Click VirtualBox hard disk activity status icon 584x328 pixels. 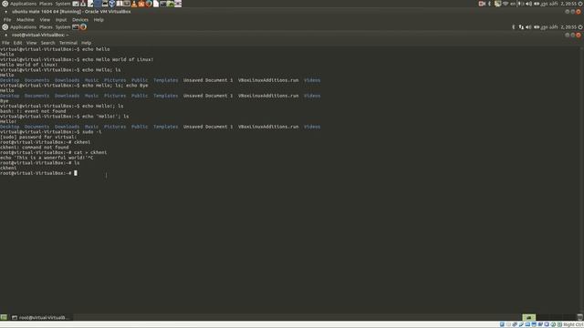click(x=502, y=324)
